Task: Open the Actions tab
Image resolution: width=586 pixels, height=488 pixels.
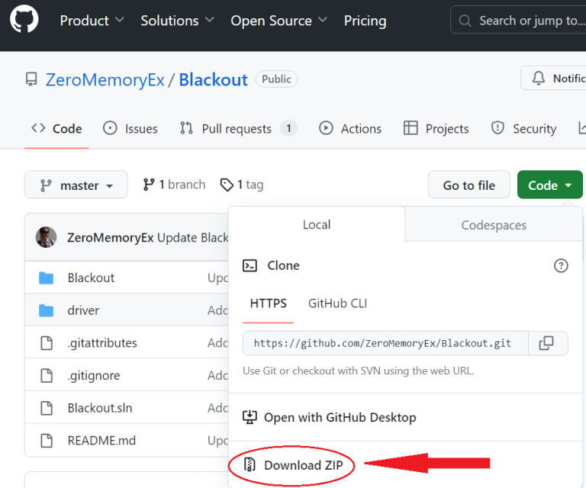Action: pos(350,128)
